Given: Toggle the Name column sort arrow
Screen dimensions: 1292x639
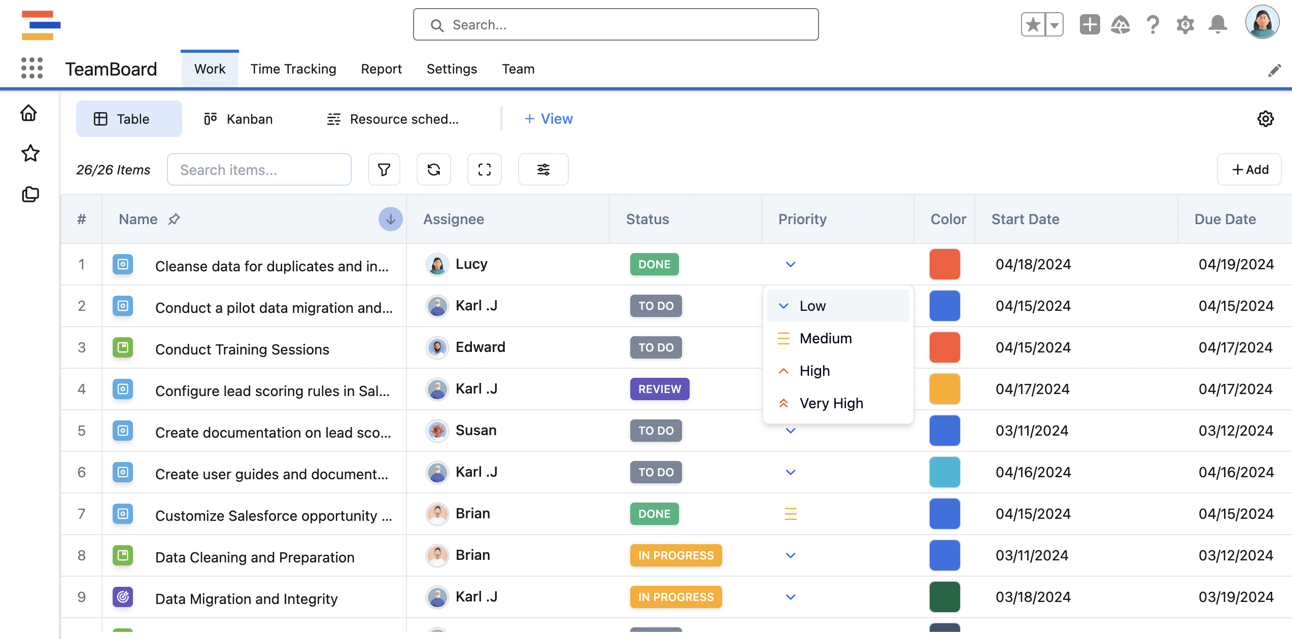Looking at the screenshot, I should (390, 219).
